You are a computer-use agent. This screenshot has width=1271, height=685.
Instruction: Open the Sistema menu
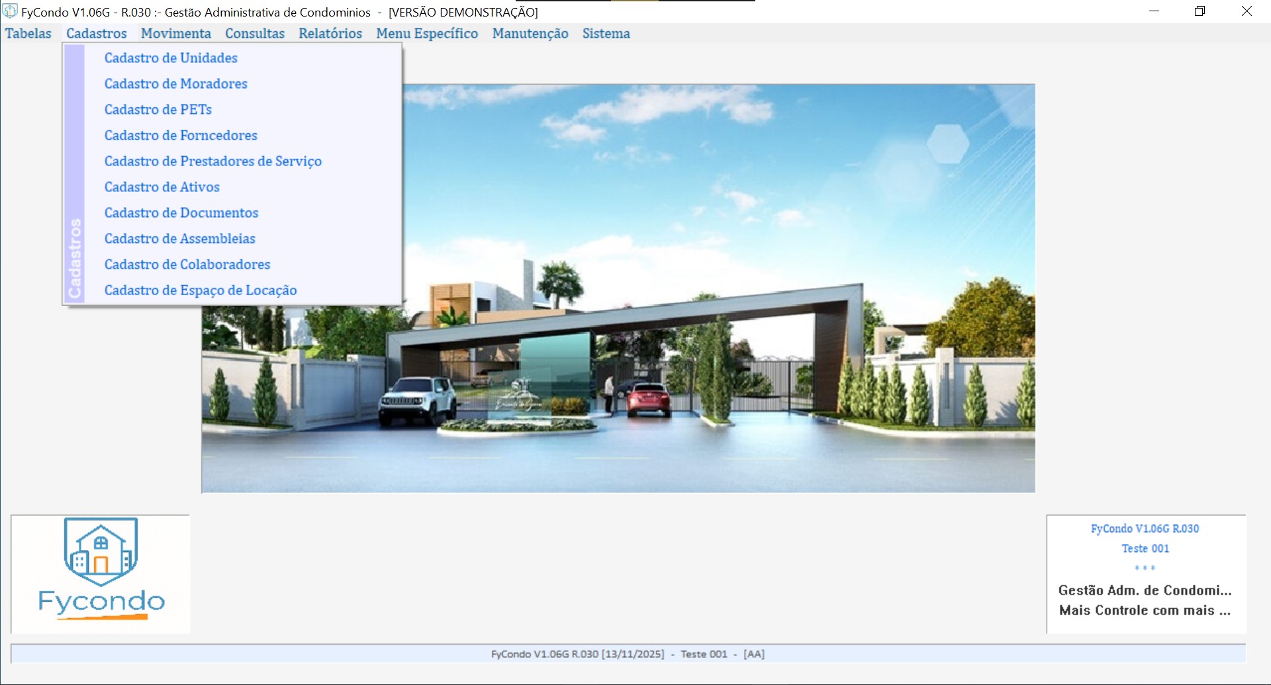tap(606, 34)
